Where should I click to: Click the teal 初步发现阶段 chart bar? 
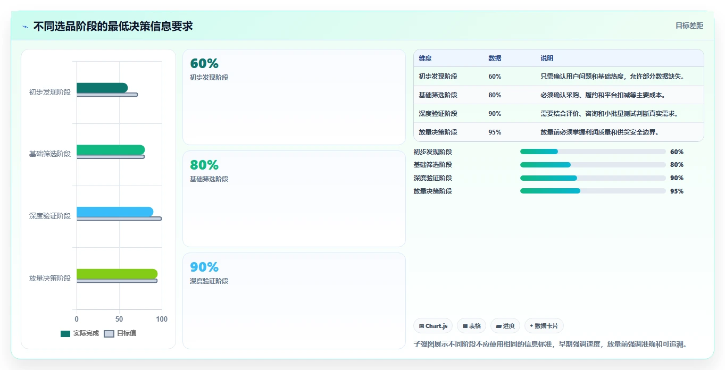[x=102, y=88]
